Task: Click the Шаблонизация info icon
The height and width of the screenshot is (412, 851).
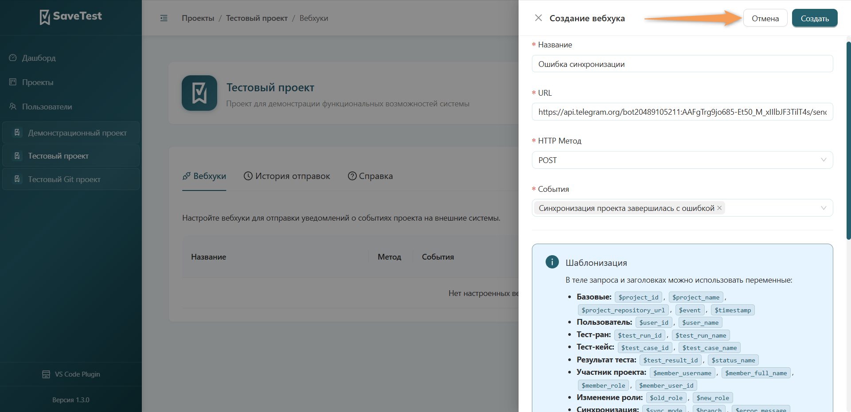Action: click(552, 262)
